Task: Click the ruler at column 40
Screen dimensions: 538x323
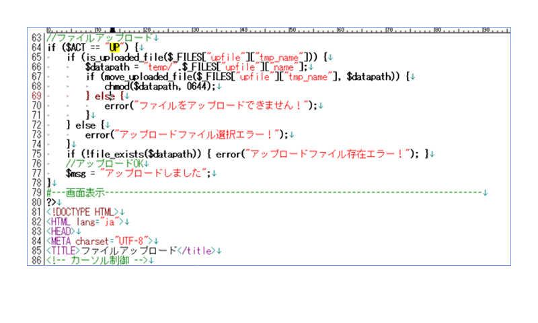Action: 243,30
